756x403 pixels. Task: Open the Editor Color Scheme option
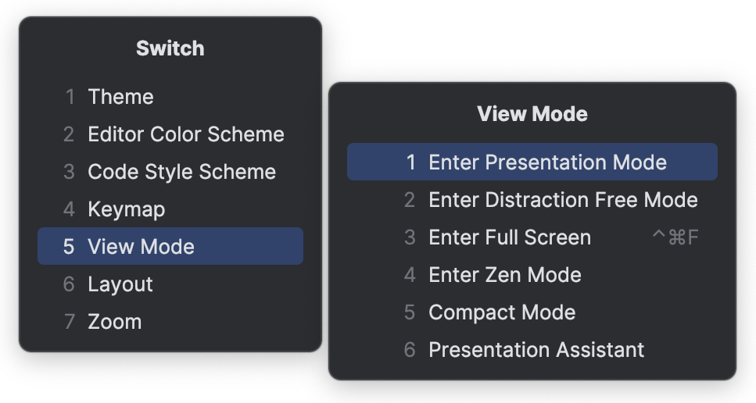coord(185,134)
